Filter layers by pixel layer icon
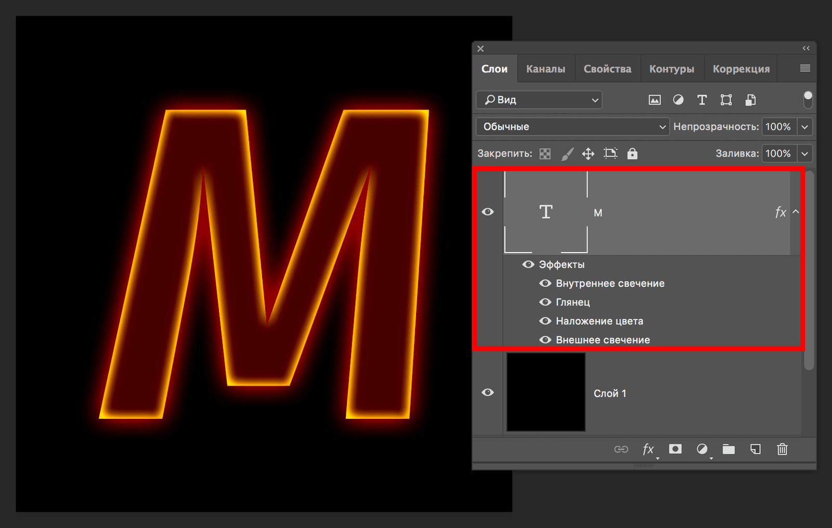This screenshot has width=832, height=528. click(x=655, y=100)
